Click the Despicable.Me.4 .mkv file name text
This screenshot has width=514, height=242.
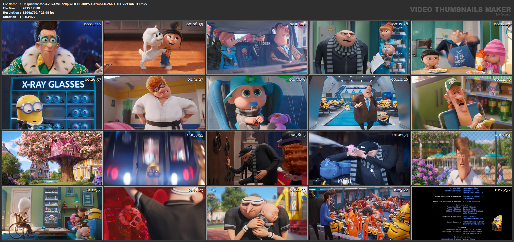[85, 4]
